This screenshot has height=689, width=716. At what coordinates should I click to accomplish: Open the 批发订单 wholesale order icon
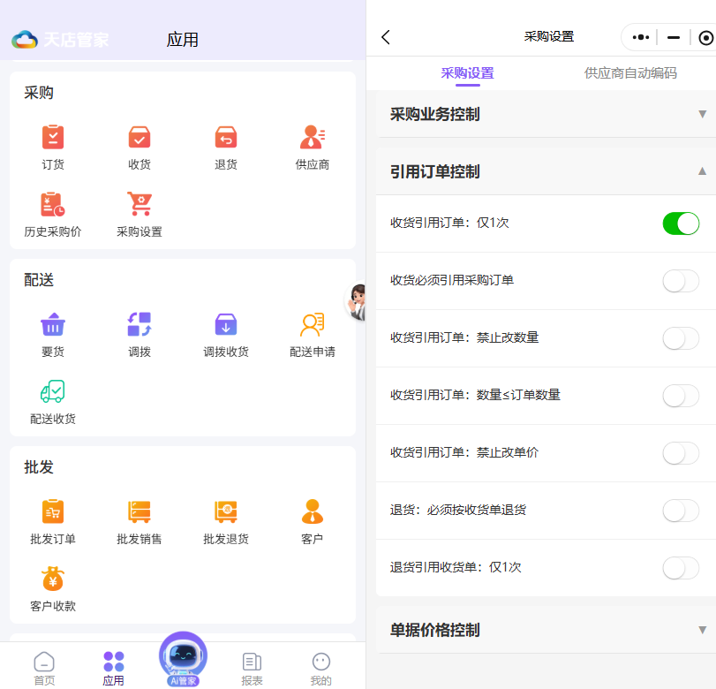(53, 512)
